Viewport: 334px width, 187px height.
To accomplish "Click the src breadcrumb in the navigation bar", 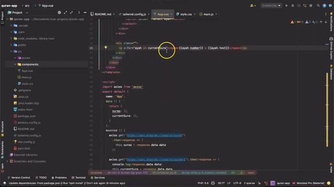I will click(x=27, y=6).
